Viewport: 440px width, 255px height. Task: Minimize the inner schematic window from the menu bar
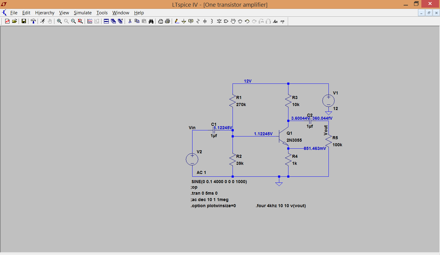click(x=421, y=13)
